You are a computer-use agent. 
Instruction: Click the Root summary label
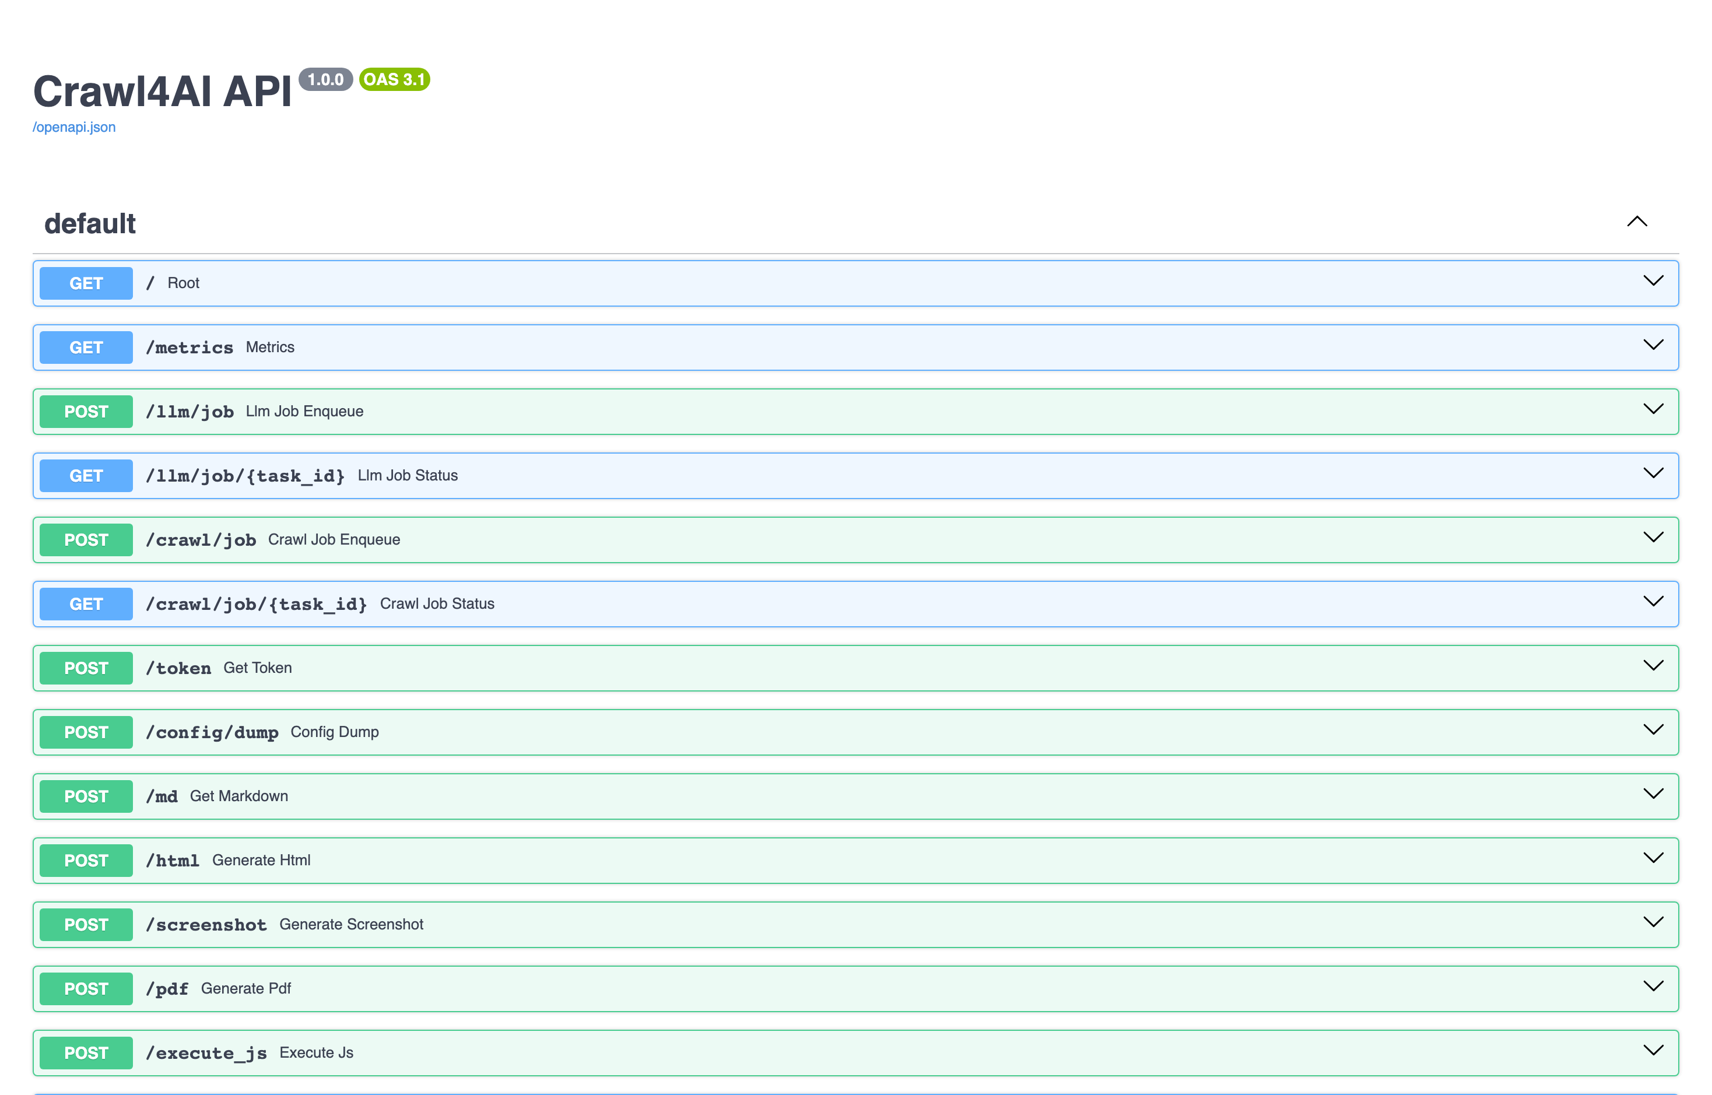[184, 283]
